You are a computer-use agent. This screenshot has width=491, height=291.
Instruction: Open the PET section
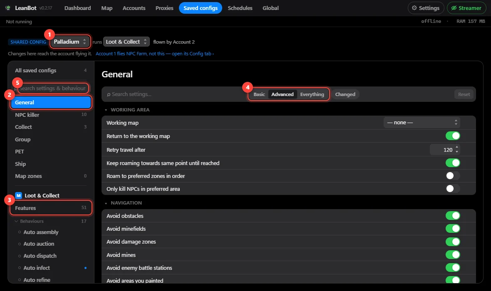[x=51, y=151]
